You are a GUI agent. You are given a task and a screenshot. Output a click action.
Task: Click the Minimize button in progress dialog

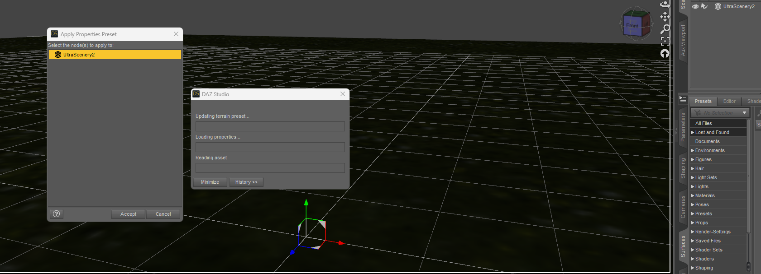point(210,182)
